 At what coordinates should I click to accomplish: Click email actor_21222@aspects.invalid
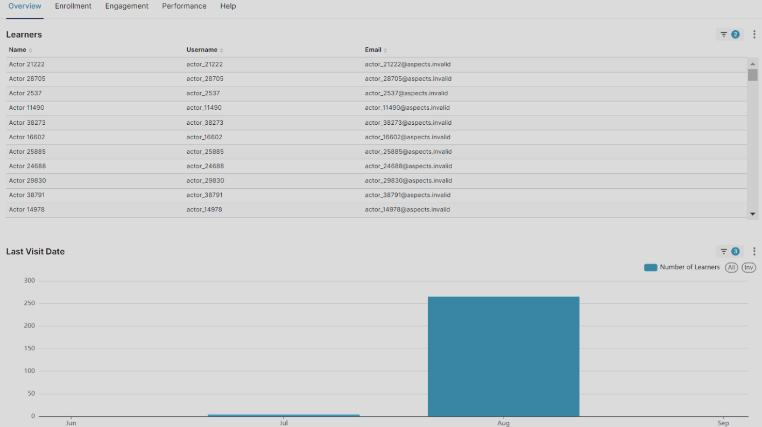(x=408, y=65)
